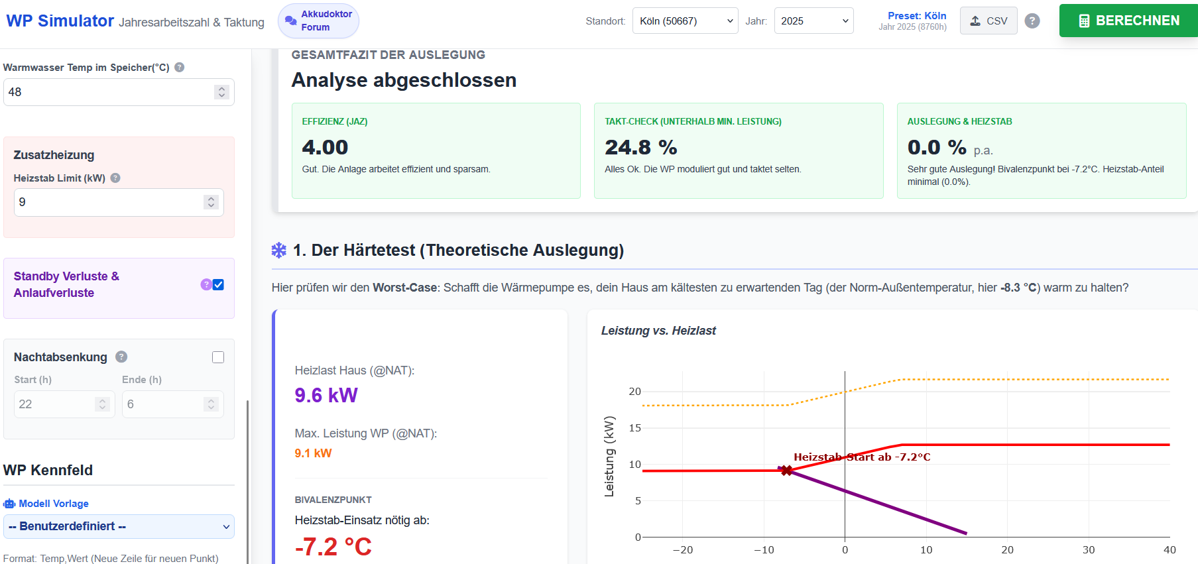The height and width of the screenshot is (564, 1198).
Task: Open the Jahr dropdown showing 2025
Action: coord(813,21)
